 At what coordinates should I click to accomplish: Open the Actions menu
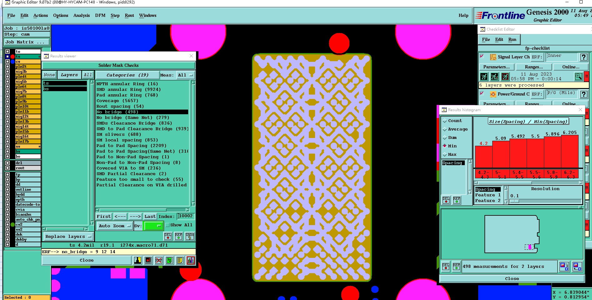(41, 16)
